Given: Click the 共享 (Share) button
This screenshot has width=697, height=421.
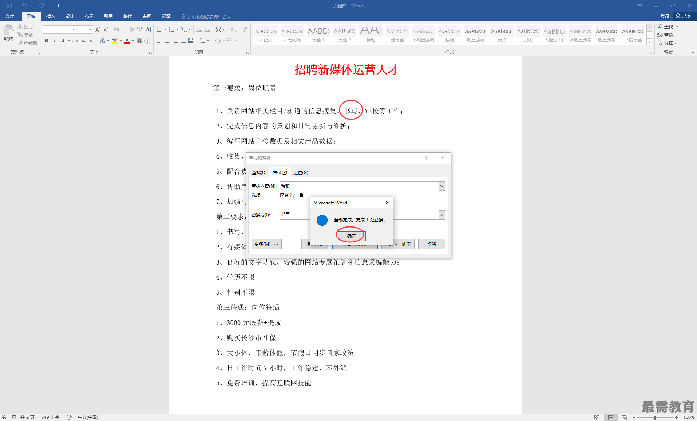Looking at the screenshot, I should 684,16.
